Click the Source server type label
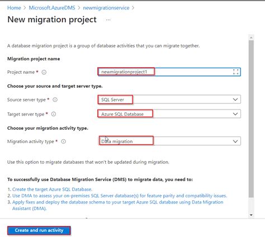 point(26,99)
